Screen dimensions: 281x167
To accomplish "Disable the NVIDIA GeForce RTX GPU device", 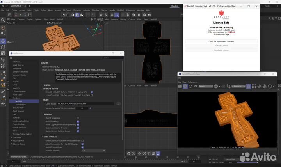I will [x=92, y=92].
